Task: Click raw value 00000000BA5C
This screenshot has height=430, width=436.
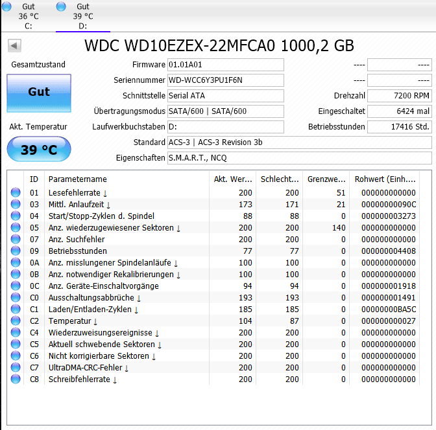Action: point(389,310)
